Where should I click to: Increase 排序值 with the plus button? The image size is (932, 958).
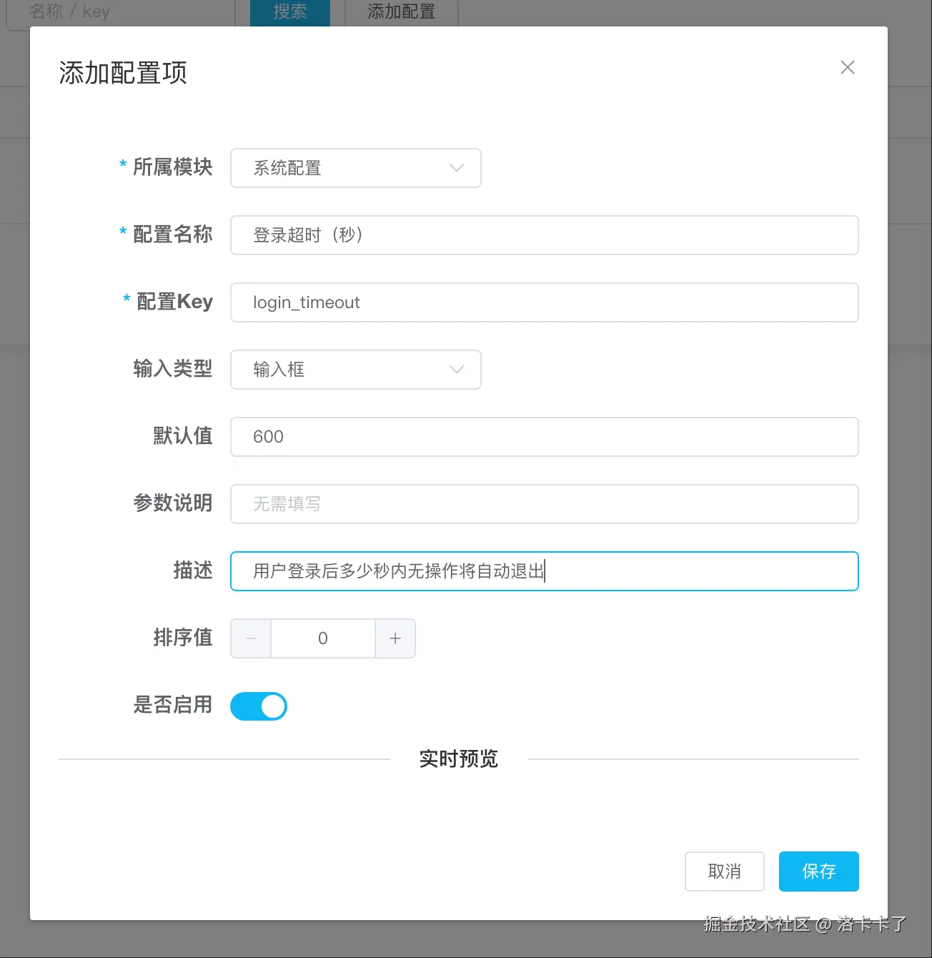(x=395, y=638)
